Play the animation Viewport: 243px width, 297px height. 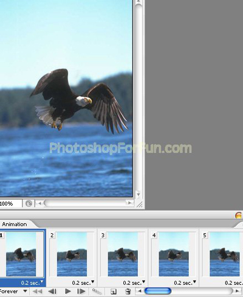pyautogui.click(x=67, y=292)
